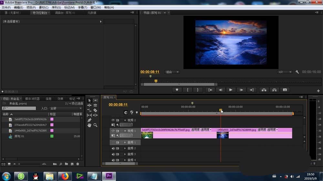323x181 pixels.
Task: Switch to the 媒体浏览器 tab
Action: tap(32, 99)
